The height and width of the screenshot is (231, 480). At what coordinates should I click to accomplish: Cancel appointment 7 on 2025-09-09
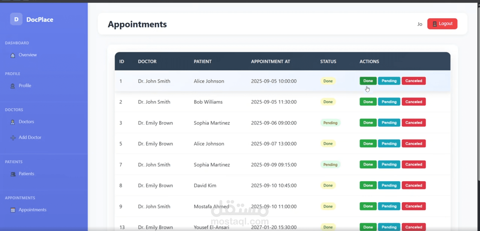(x=414, y=164)
